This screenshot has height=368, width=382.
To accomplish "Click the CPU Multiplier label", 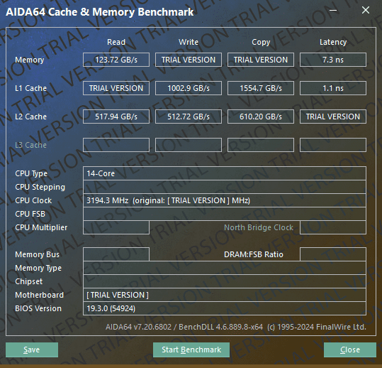I will (x=41, y=227).
